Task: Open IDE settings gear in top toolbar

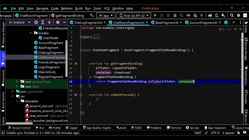Action: tap(238, 16)
